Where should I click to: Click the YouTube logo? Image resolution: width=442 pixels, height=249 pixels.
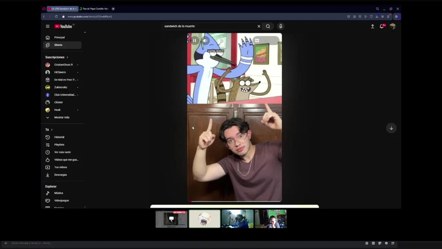tap(64, 26)
